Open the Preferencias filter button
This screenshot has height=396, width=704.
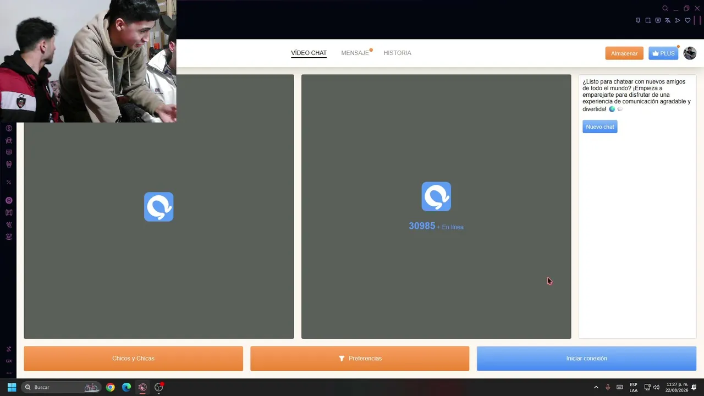click(360, 359)
